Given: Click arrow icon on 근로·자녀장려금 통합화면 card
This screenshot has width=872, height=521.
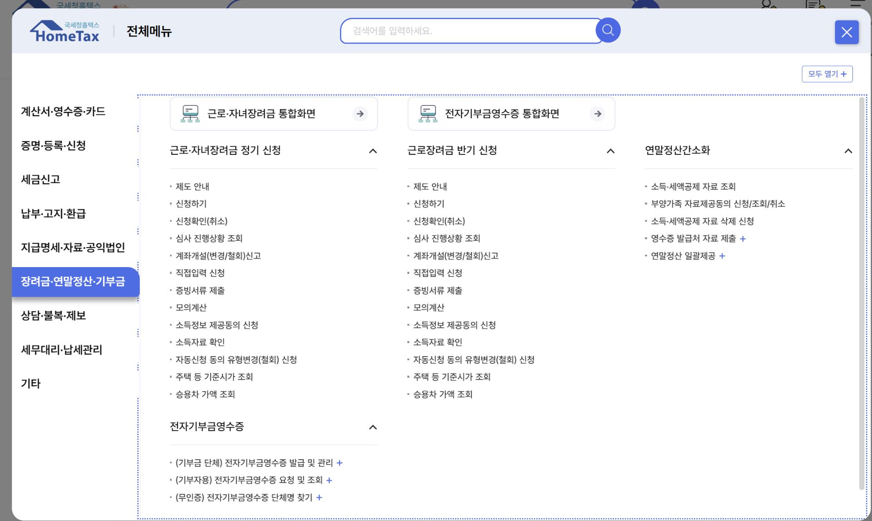Looking at the screenshot, I should pos(360,114).
